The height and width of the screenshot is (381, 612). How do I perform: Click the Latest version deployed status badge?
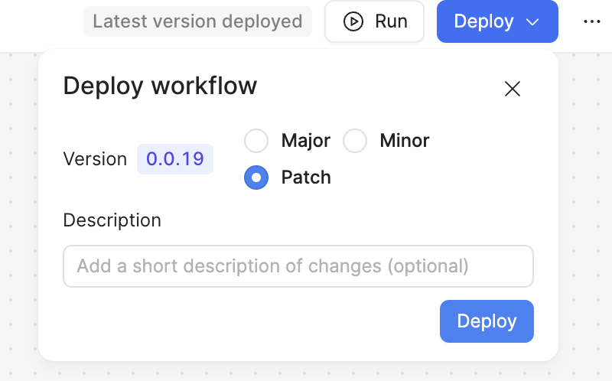(197, 21)
